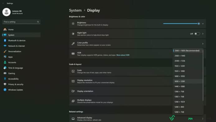Screen dimensions: 216x122
Task: Open Advanced display chevron
Action: click(203, 119)
